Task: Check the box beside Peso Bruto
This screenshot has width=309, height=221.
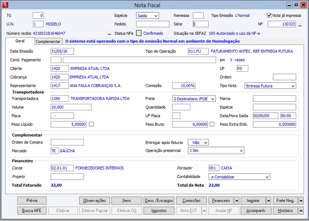Action: click(x=212, y=124)
